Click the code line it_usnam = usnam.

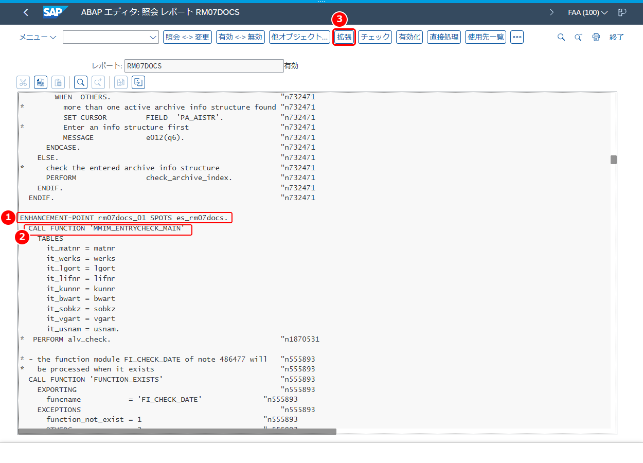pos(83,329)
